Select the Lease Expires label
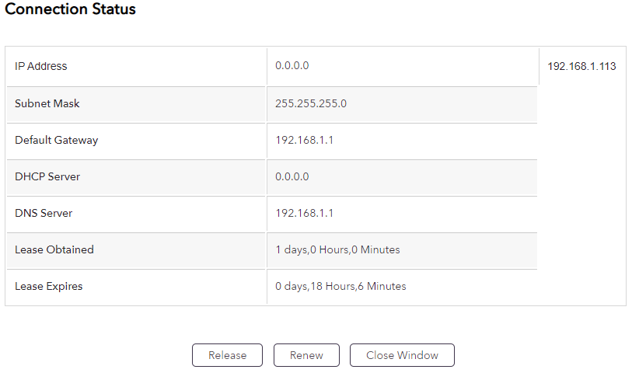This screenshot has height=380, width=632. 49,286
